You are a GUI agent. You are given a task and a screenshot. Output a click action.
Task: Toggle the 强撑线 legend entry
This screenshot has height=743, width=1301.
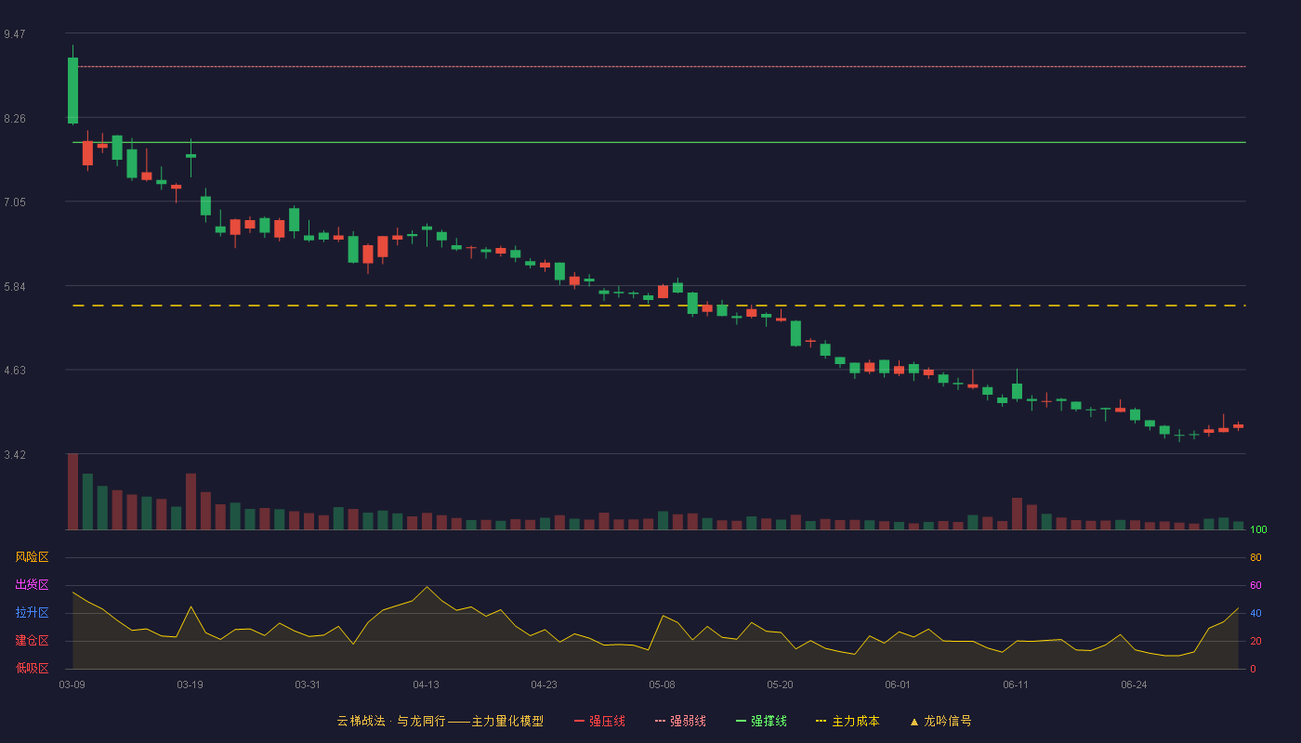click(761, 721)
